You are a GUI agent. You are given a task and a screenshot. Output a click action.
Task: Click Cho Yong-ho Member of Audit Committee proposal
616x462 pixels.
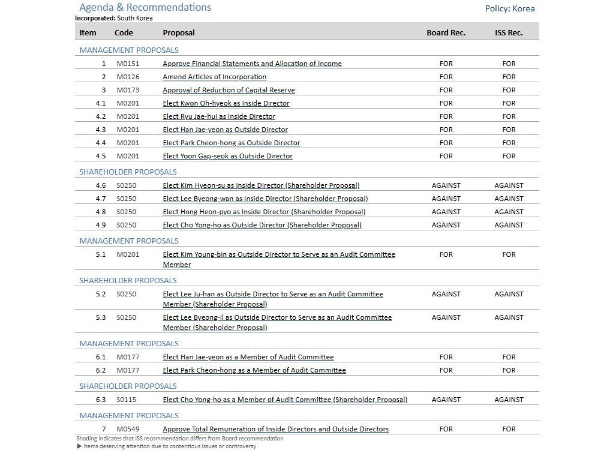[x=285, y=400]
